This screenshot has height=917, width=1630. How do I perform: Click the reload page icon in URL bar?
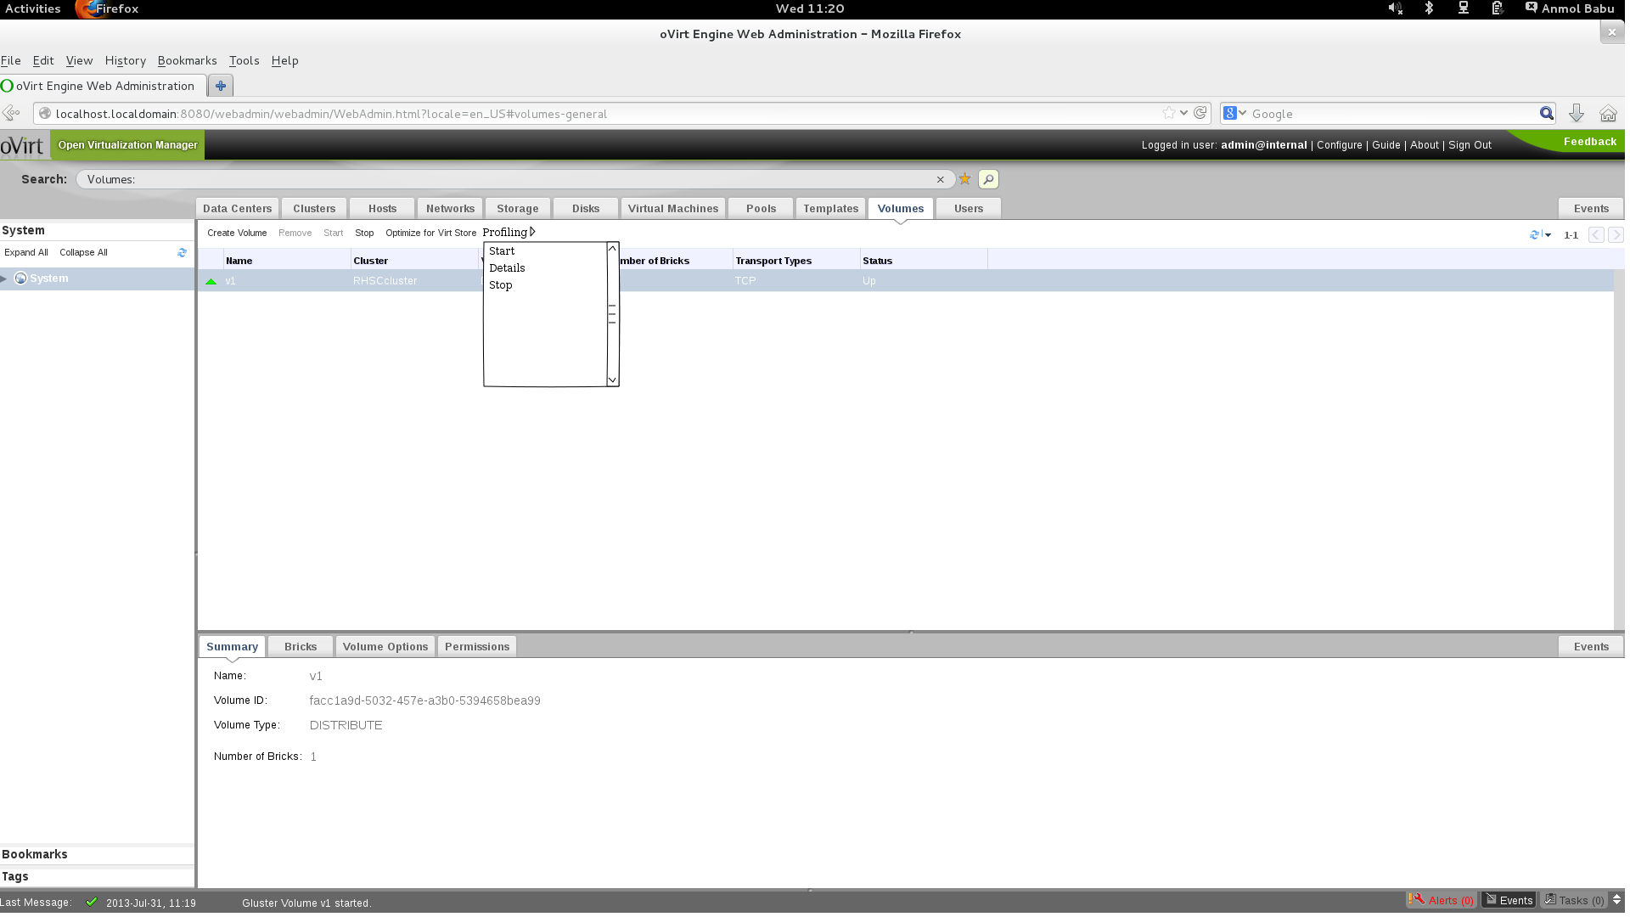coord(1200,113)
